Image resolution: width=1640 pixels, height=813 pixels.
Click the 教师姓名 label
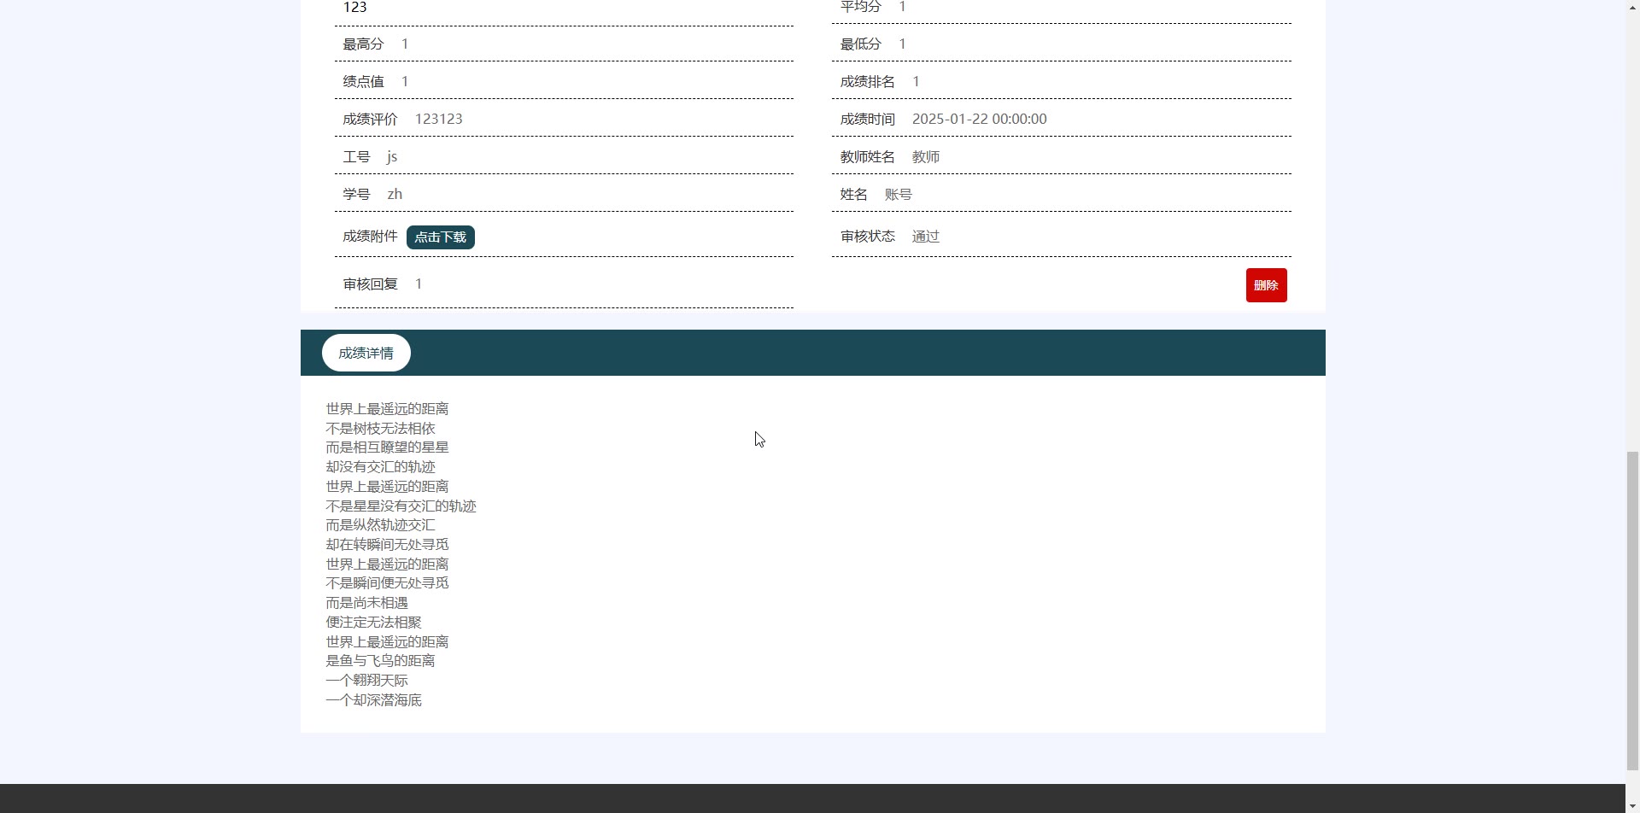tap(868, 157)
